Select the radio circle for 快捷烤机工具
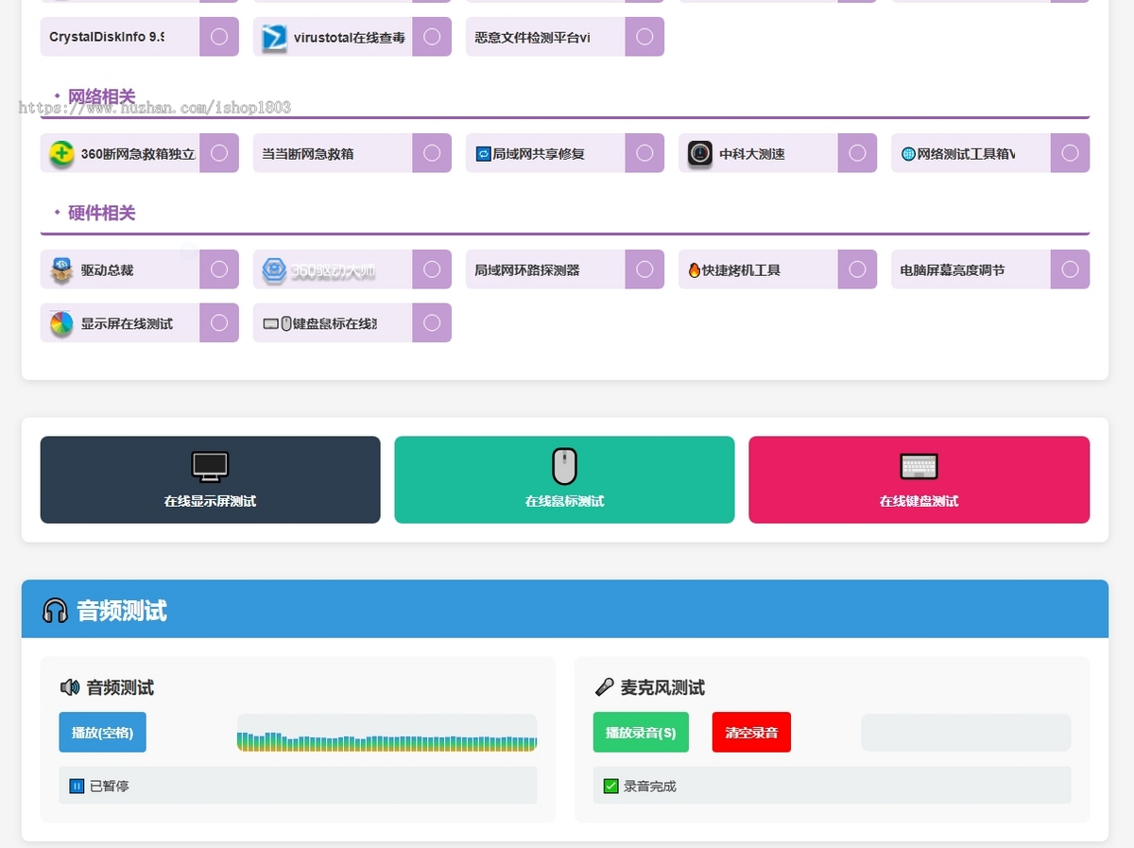The height and width of the screenshot is (848, 1134). pyautogui.click(x=857, y=269)
